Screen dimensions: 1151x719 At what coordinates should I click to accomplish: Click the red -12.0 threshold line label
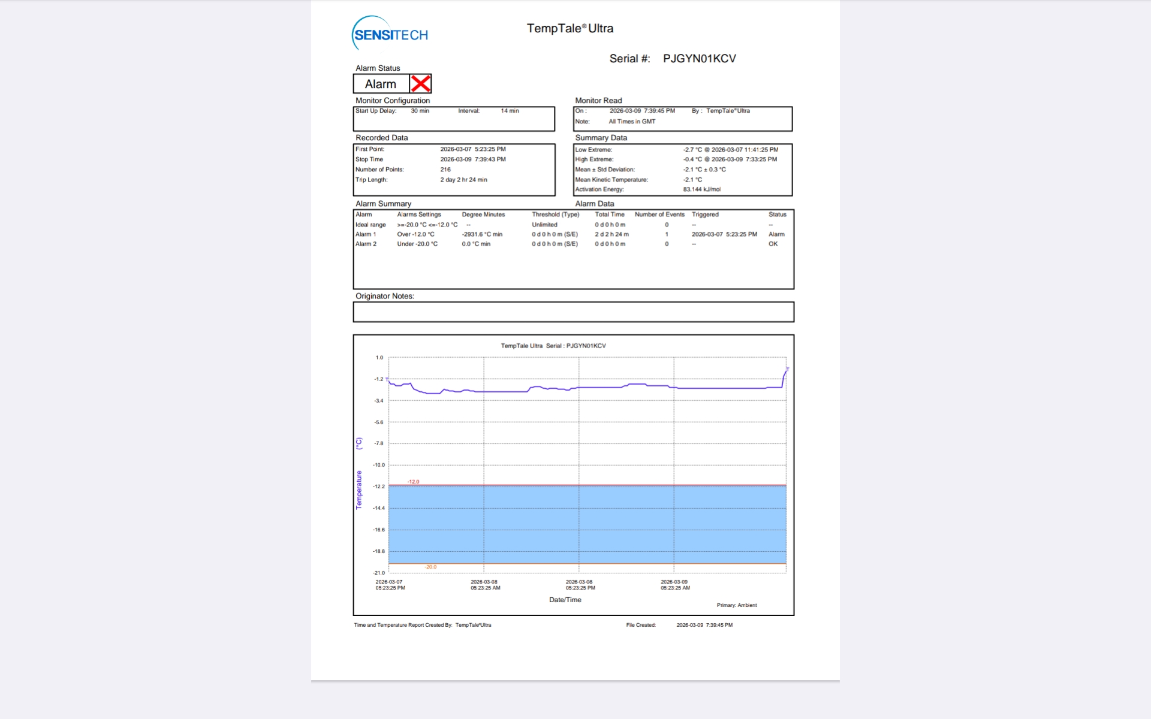(x=413, y=482)
